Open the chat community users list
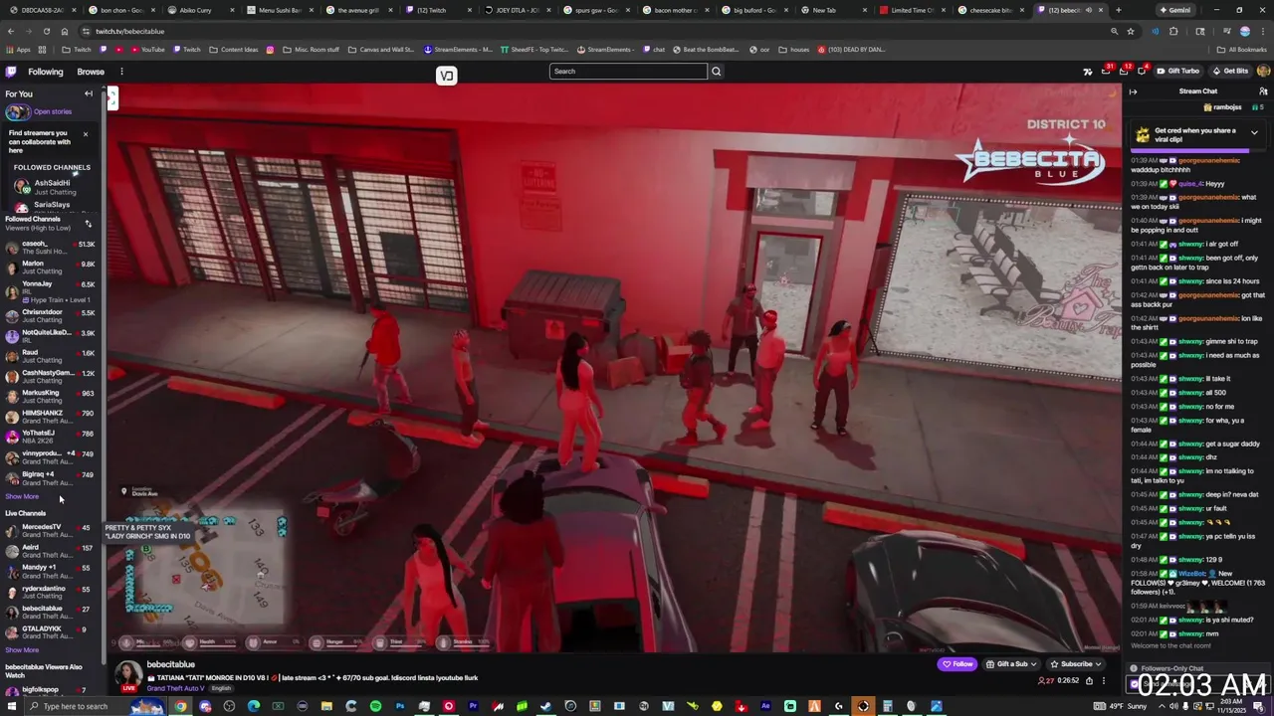 tap(1263, 91)
